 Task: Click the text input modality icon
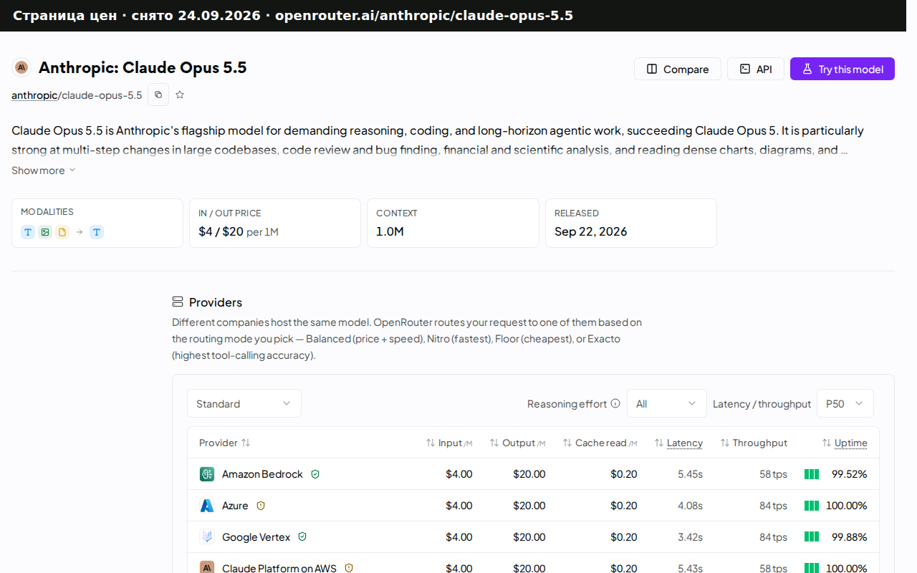coord(28,232)
